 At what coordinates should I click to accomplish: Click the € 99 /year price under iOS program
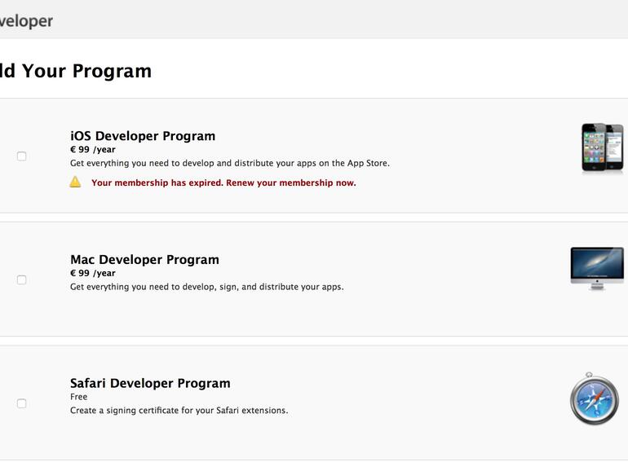click(92, 150)
